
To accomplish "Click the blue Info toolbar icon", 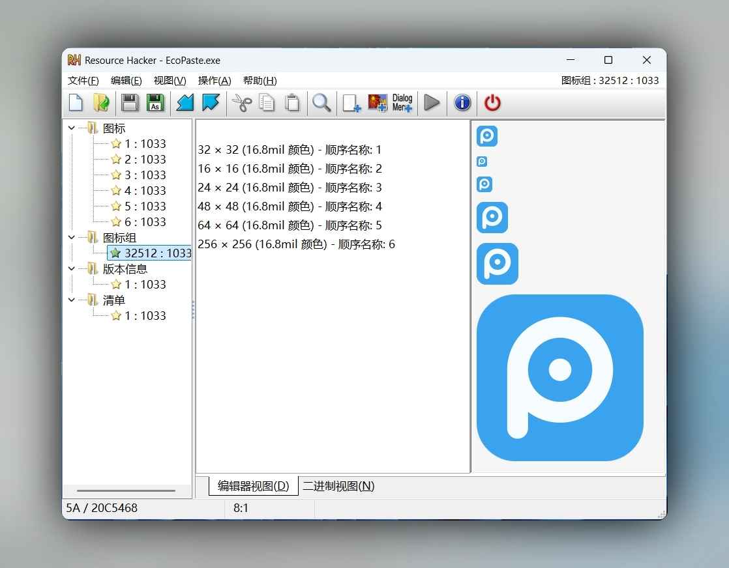I will point(462,103).
